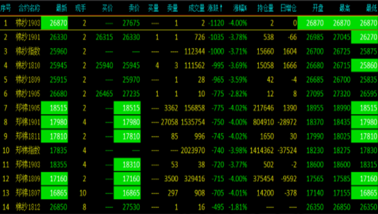
Task: Click the 最高 column header
Action: [345, 8]
